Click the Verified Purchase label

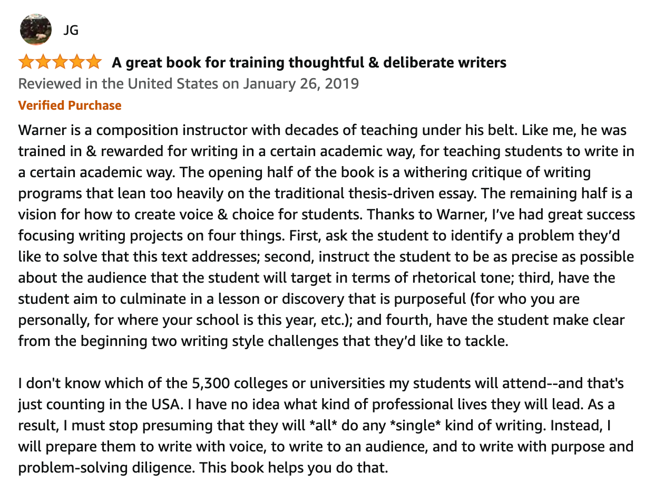click(70, 105)
